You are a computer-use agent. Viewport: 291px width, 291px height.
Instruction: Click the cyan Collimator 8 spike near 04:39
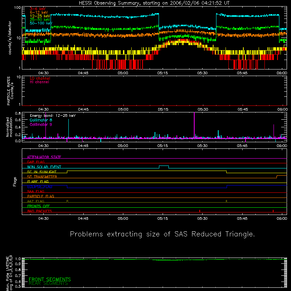pos(68,128)
